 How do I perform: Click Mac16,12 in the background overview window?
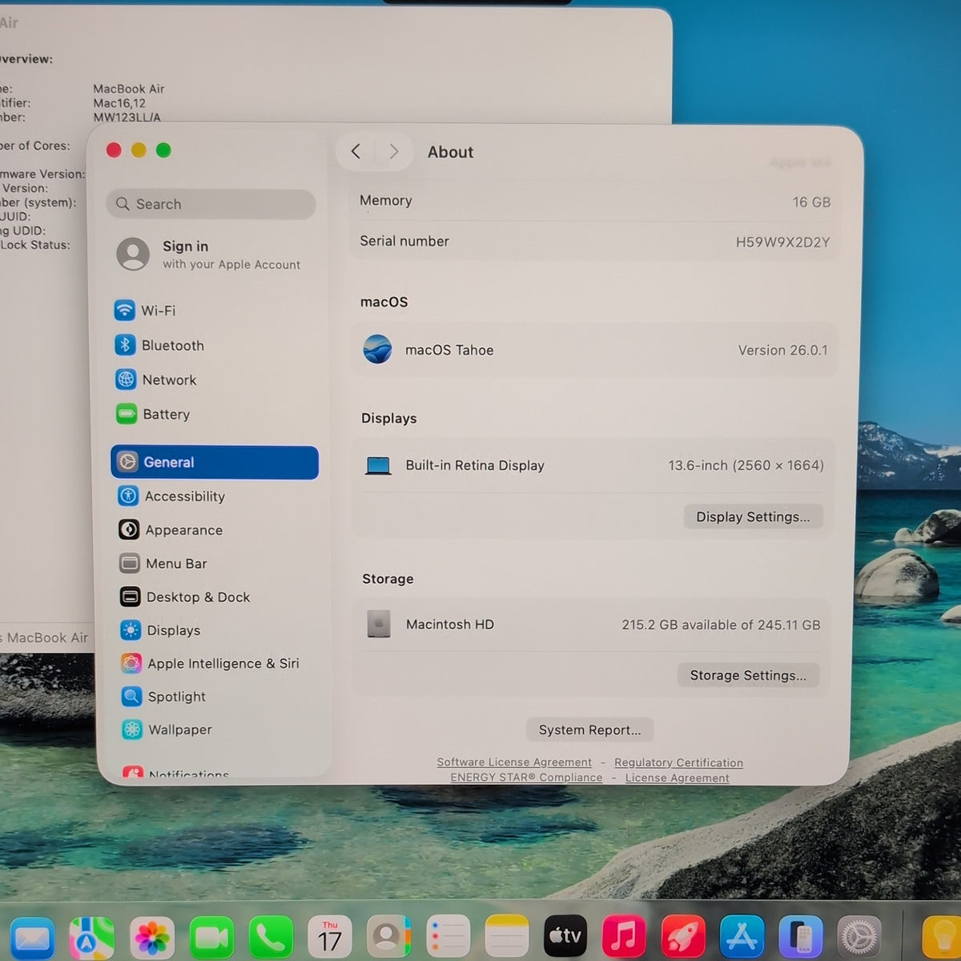119,103
